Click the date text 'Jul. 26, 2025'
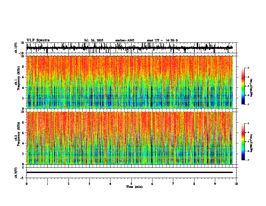This screenshot has height=206, width=266. [94, 40]
